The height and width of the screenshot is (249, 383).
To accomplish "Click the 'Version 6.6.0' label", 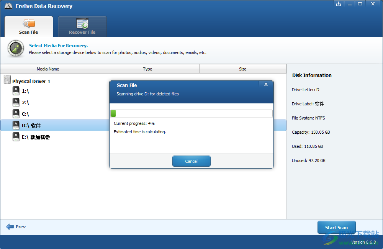I will pyautogui.click(x=363, y=242).
